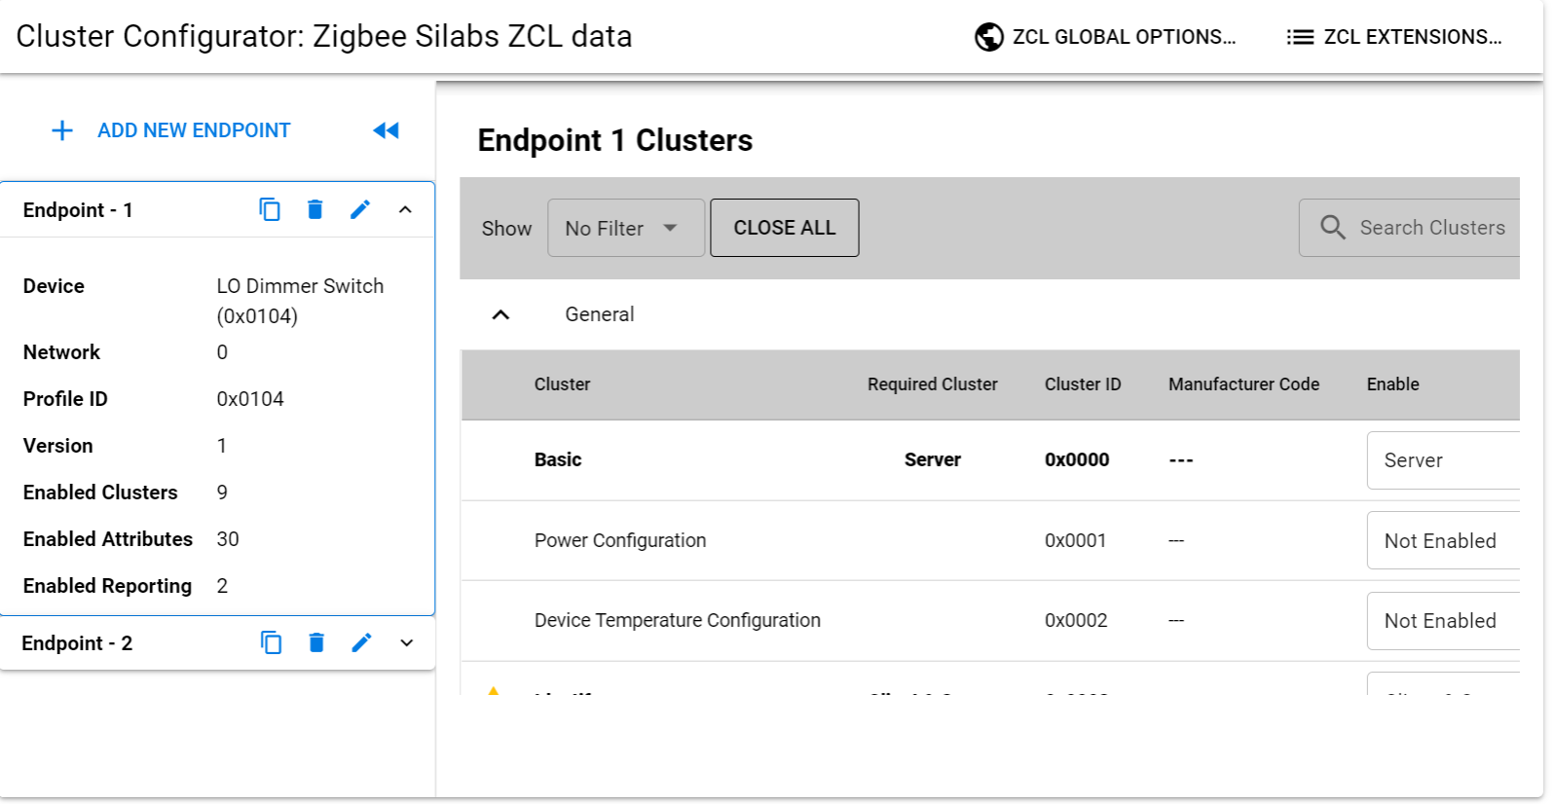Viewport: 1554px width, 804px height.
Task: Change Enable setting for Device Temperature Configuration
Action: click(x=1443, y=621)
